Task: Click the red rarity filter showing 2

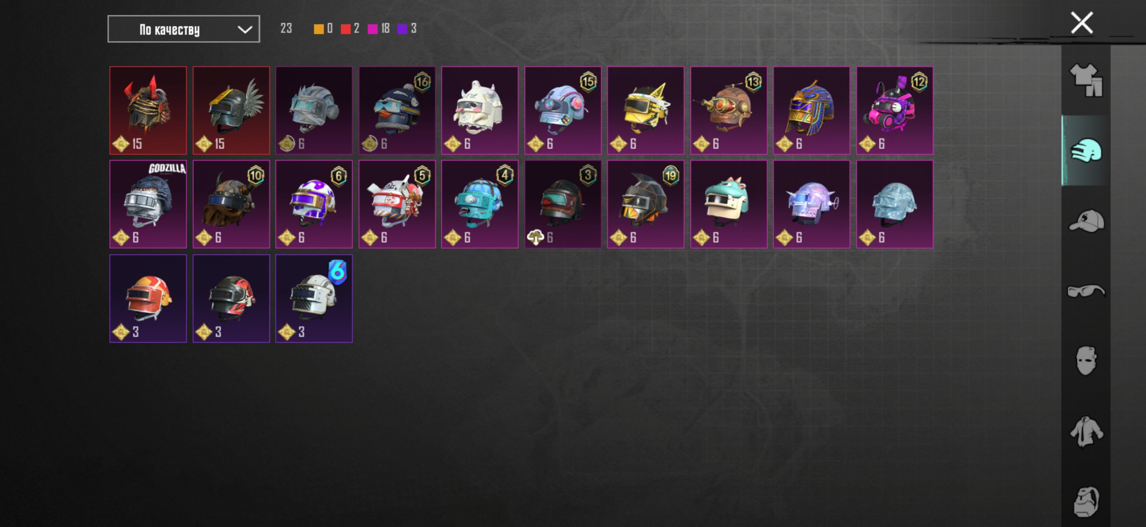Action: 350,29
